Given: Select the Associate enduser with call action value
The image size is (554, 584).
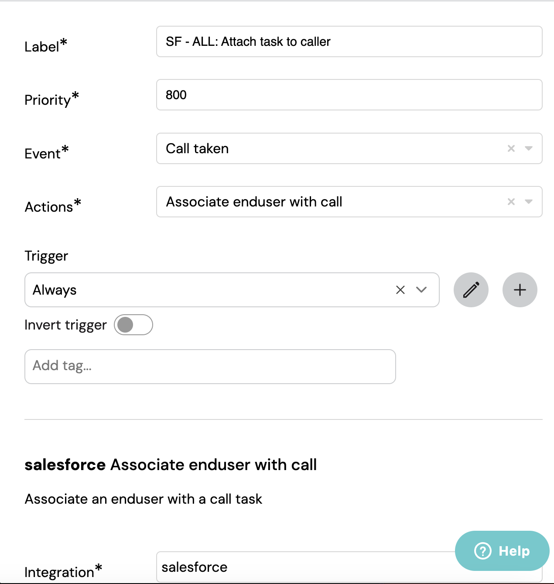Looking at the screenshot, I should [x=254, y=202].
